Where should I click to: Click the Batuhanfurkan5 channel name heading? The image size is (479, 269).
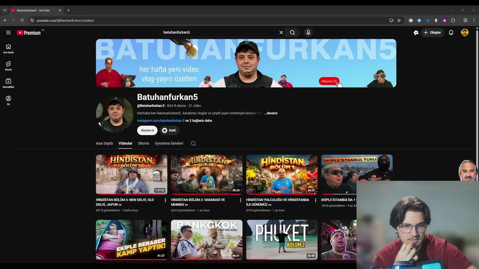[x=167, y=97]
